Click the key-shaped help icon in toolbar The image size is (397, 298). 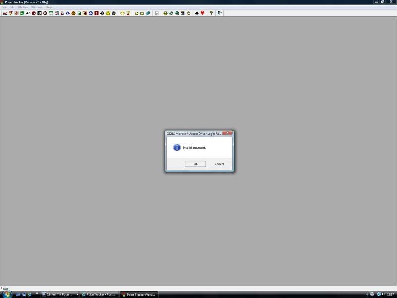[x=211, y=13]
